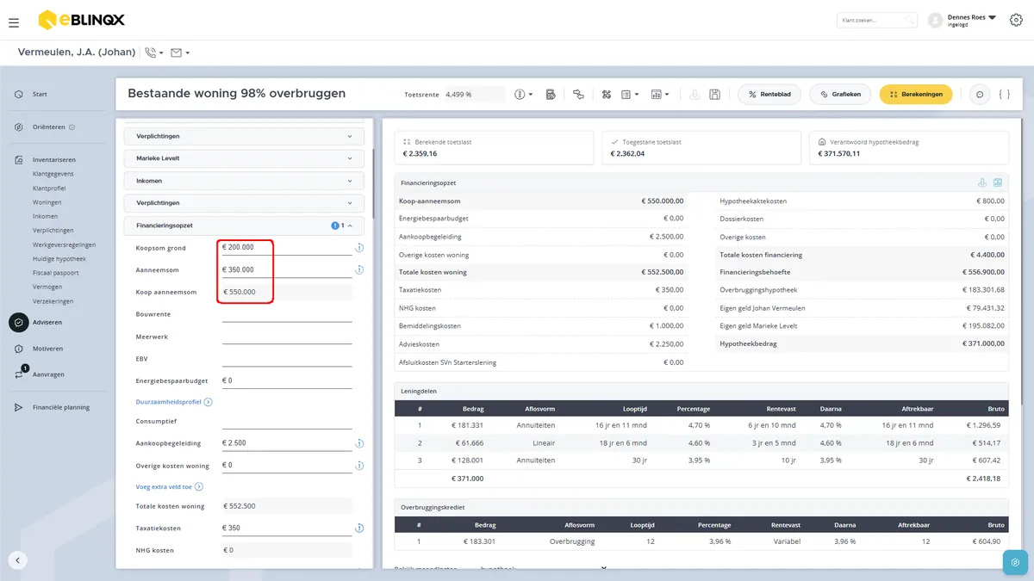Click the chart icon in Financieringsopzet header
The height and width of the screenshot is (581, 1034).
coord(998,182)
